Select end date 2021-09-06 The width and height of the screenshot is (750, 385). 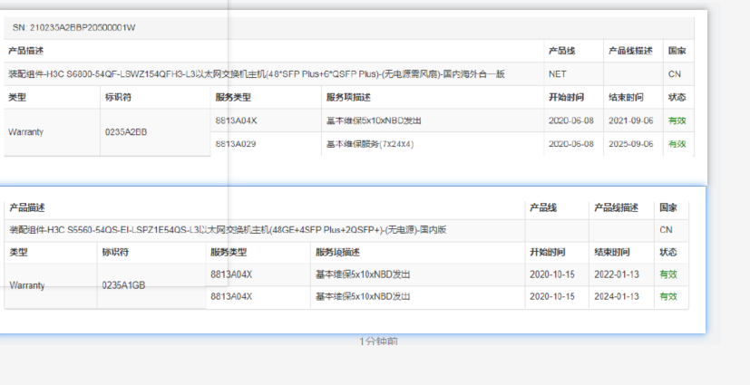click(630, 120)
